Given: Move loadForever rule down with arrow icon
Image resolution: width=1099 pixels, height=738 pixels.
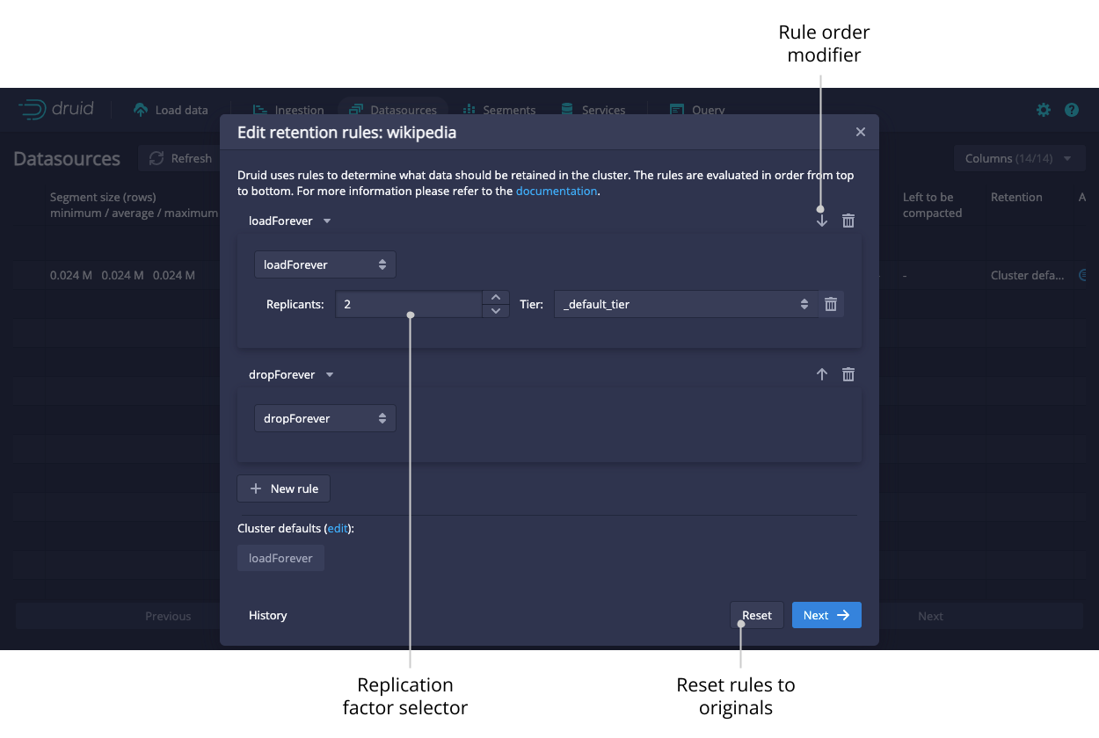Looking at the screenshot, I should point(822,221).
